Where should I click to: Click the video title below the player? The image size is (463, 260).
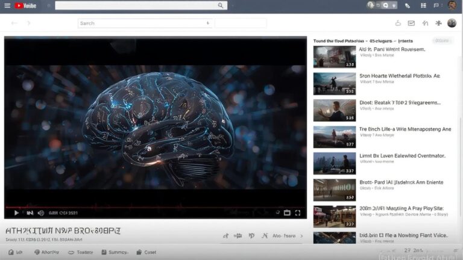tap(63, 231)
